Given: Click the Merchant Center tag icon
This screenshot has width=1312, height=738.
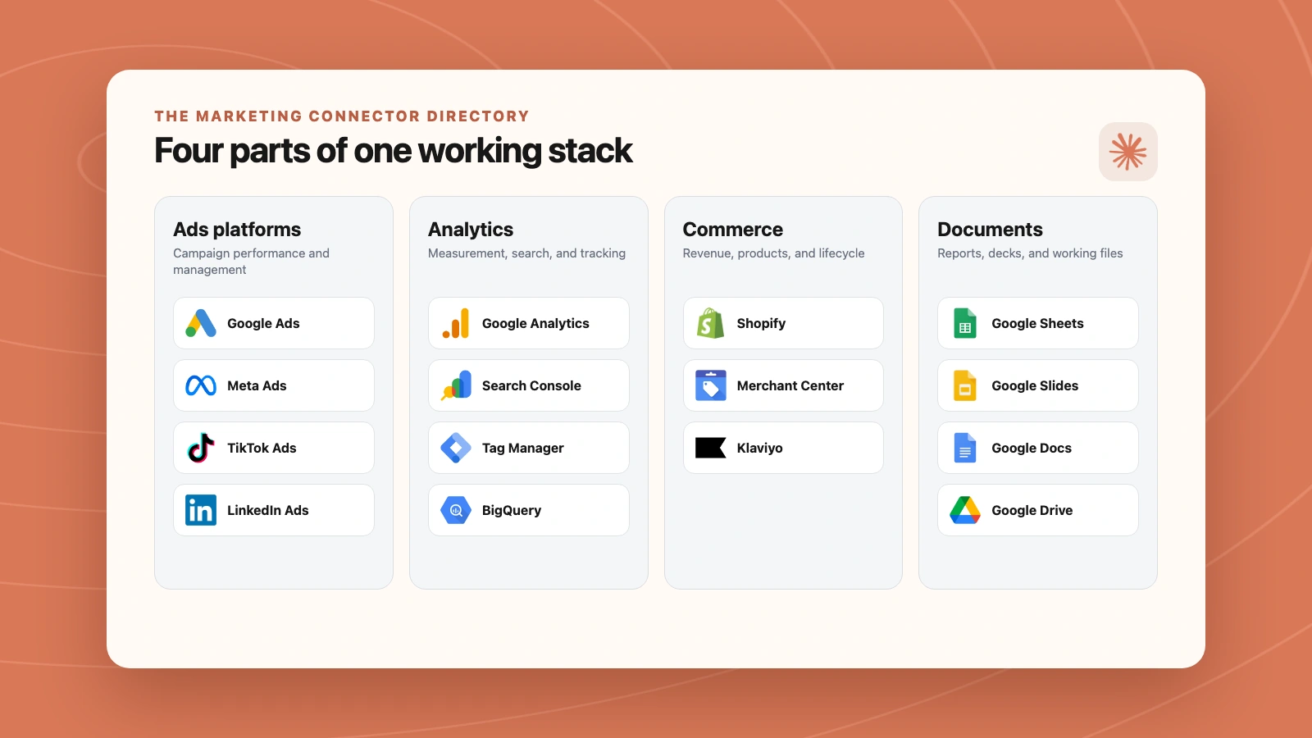Looking at the screenshot, I should (711, 385).
